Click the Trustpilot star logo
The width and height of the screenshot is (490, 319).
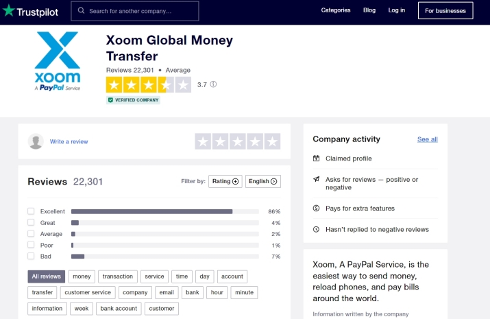point(8,11)
